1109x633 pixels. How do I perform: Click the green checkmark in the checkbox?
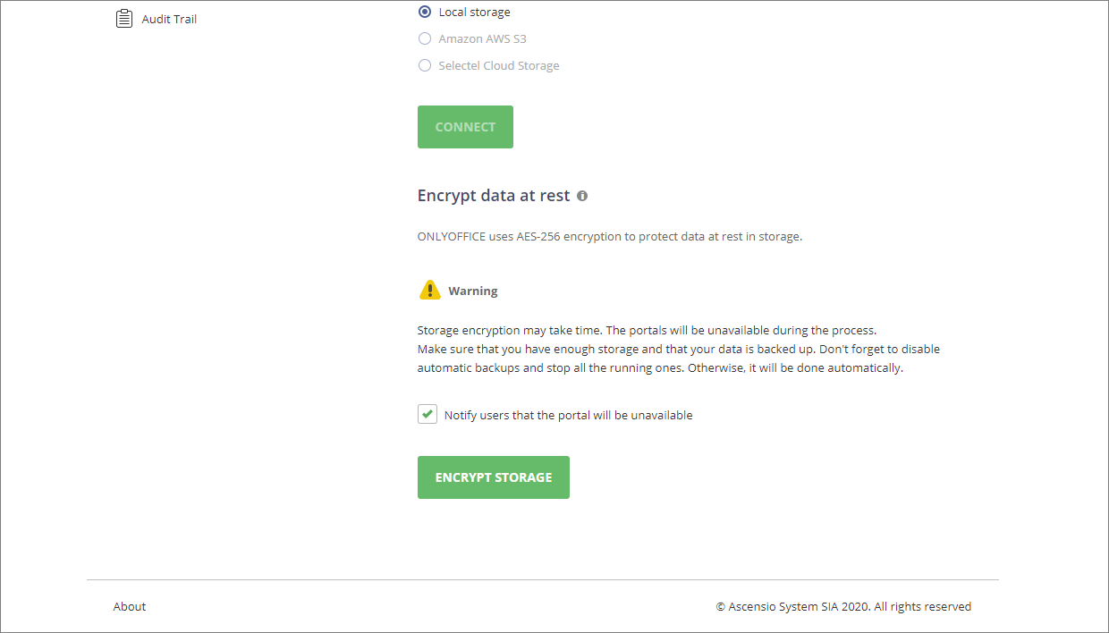click(428, 414)
